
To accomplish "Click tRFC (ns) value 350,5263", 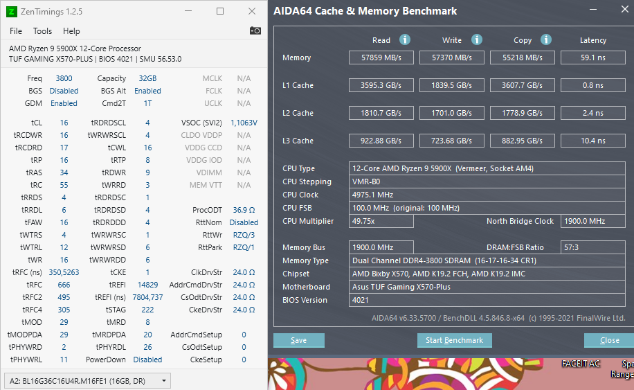I will coord(64,272).
